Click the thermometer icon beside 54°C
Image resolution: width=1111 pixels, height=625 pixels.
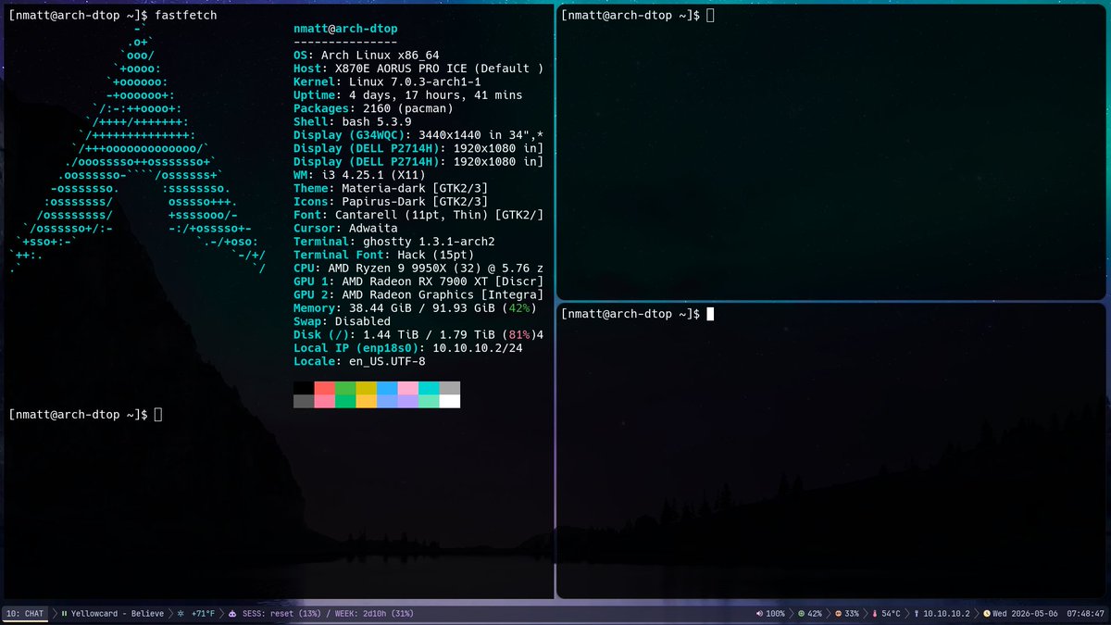point(875,614)
